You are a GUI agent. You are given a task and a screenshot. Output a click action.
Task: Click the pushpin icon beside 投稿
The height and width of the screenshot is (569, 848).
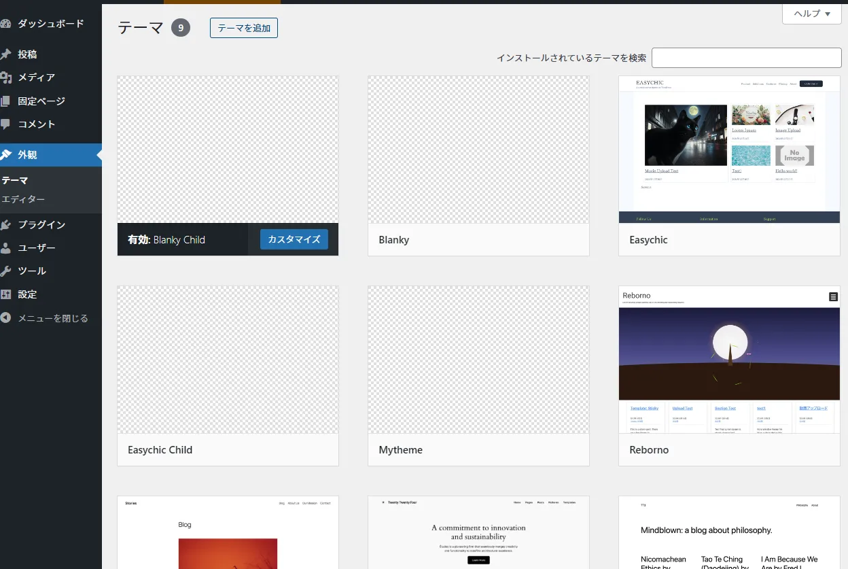click(5, 54)
